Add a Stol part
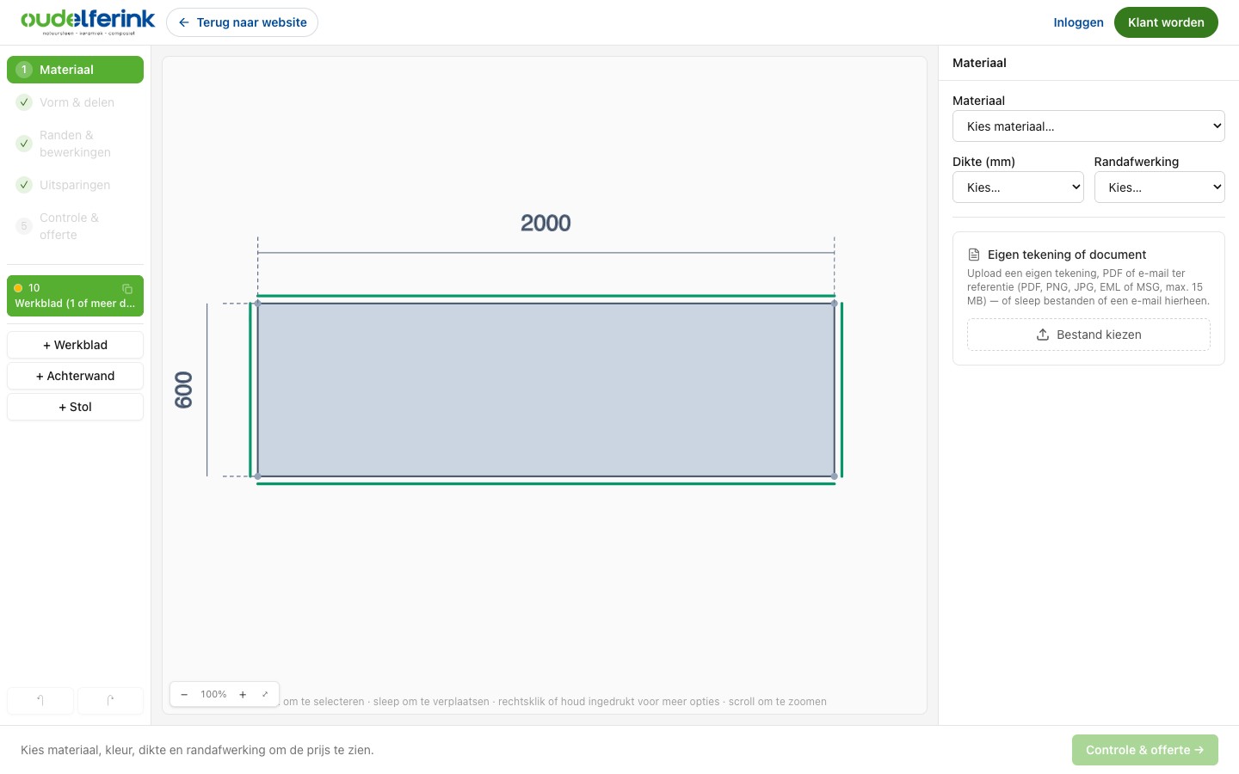 pos(75,407)
